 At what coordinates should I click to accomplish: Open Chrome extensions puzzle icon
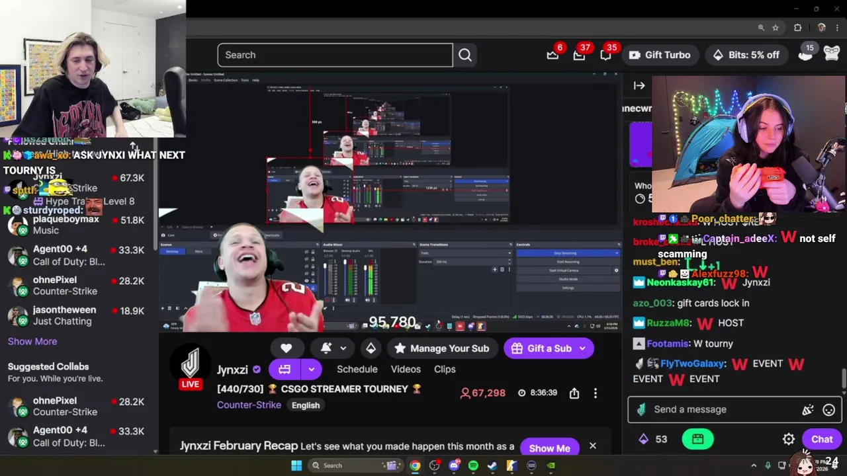(797, 28)
